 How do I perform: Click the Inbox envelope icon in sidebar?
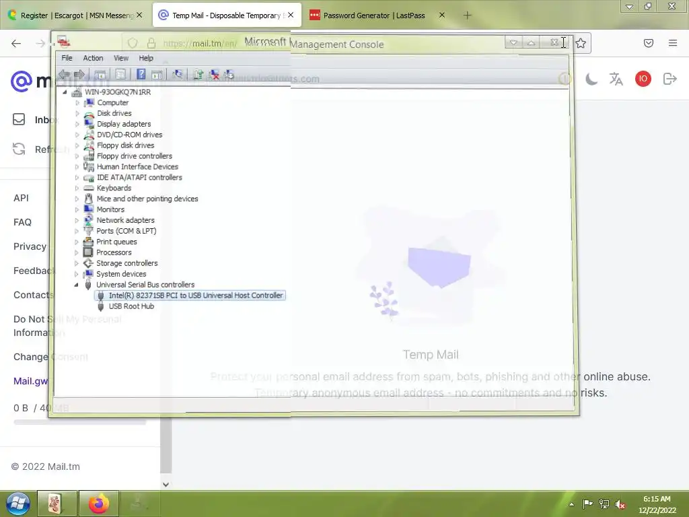pos(19,120)
